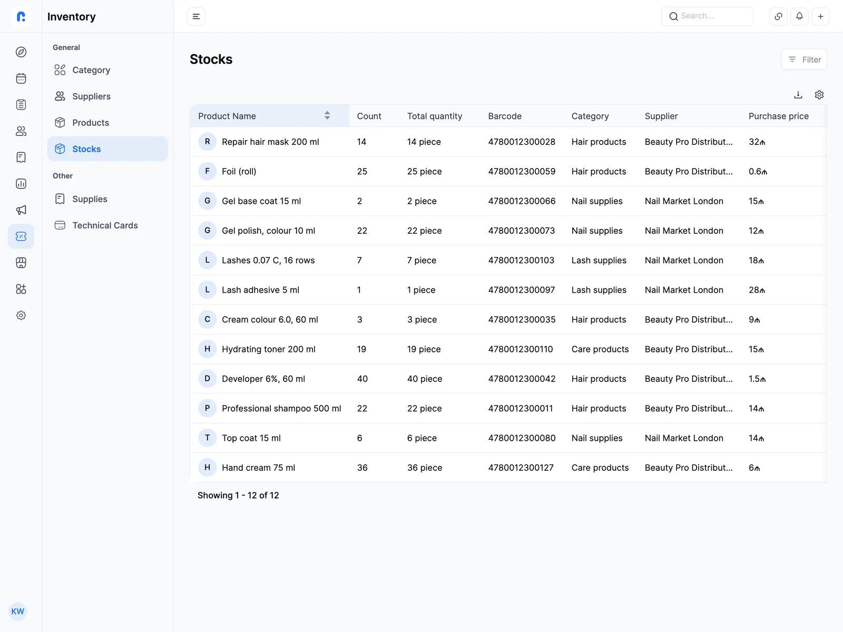Click the megaphone marketing icon
The width and height of the screenshot is (843, 632).
pos(21,210)
